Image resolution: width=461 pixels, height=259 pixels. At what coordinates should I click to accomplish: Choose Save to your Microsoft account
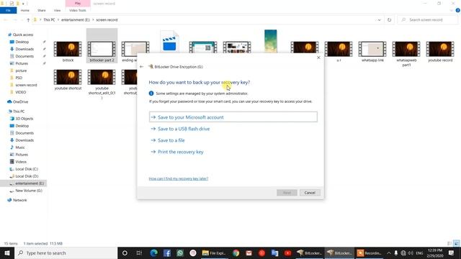(x=233, y=117)
